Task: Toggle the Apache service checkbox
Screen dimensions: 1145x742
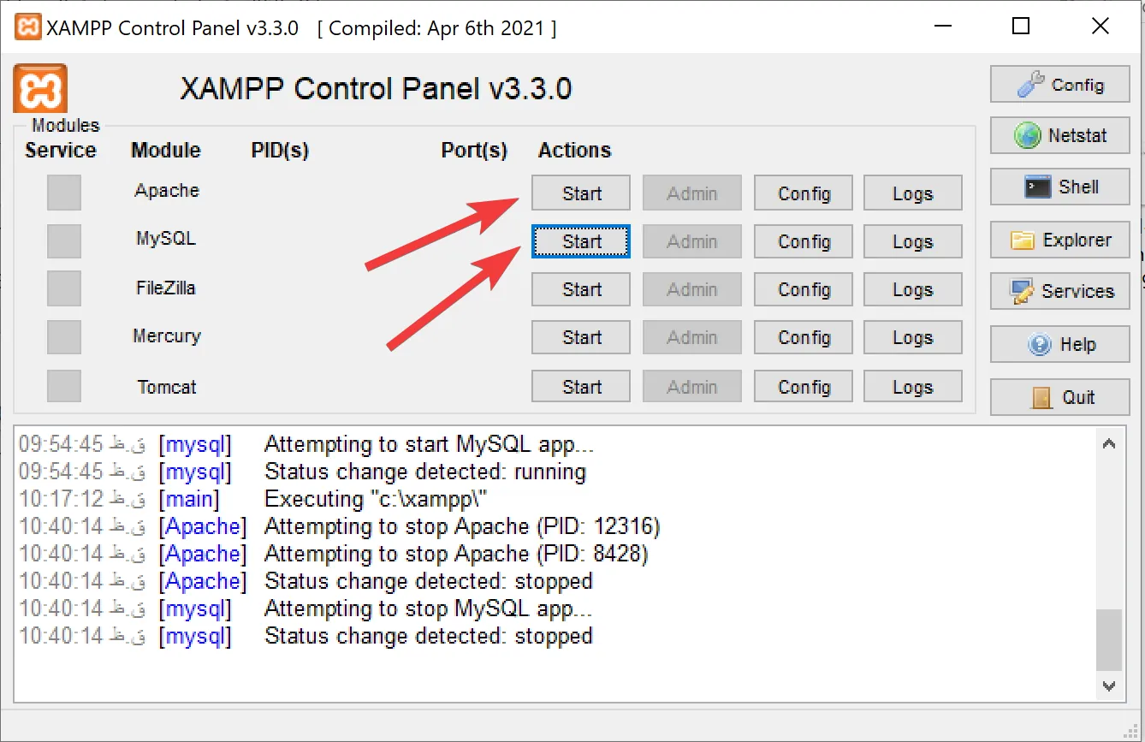Action: point(64,193)
